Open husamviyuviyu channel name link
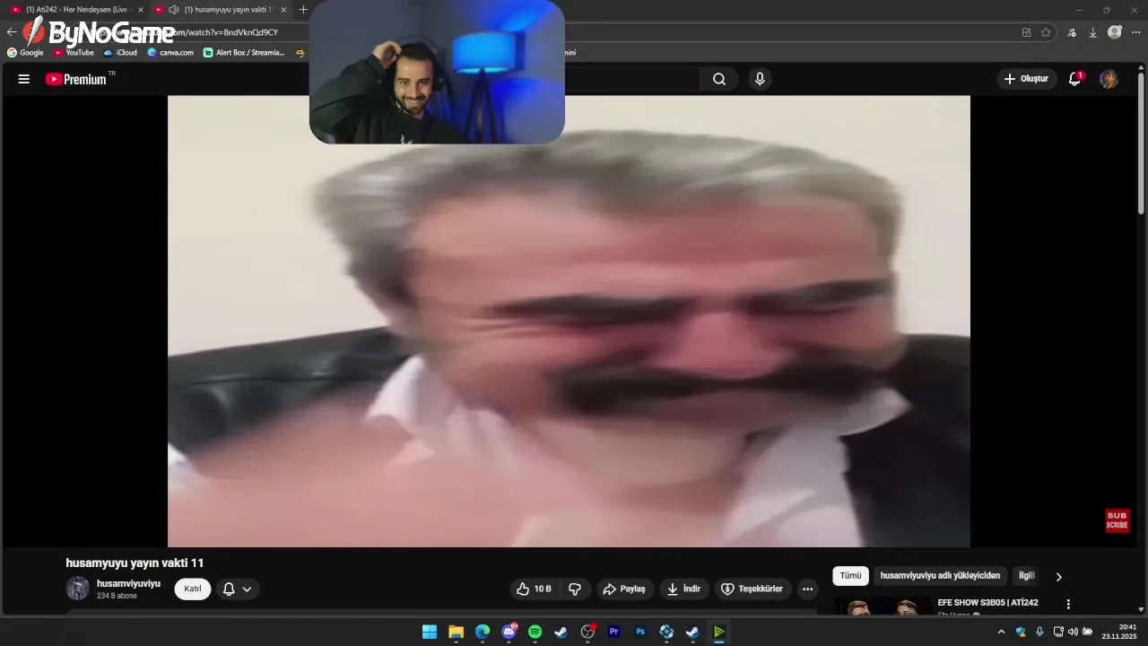Image resolution: width=1148 pixels, height=646 pixels. (x=128, y=583)
